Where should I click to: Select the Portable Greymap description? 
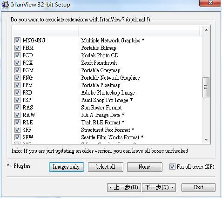(x=101, y=70)
